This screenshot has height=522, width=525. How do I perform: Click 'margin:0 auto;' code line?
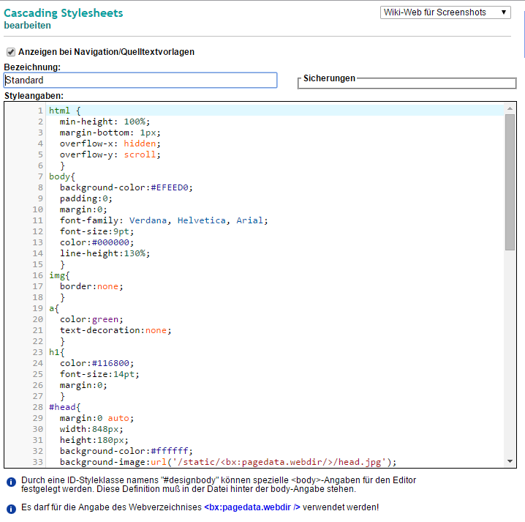coord(97,418)
